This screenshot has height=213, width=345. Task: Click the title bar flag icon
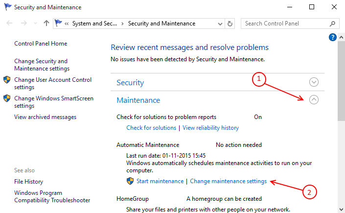(8, 7)
